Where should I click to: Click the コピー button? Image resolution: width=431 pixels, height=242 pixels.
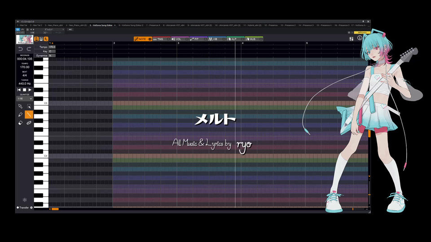(x=45, y=32)
